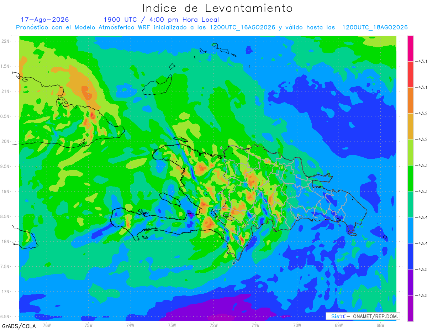This screenshot has height=330, width=427.
Task: Pick the light sky-blue colorbar swatch
Action: pos(410,230)
